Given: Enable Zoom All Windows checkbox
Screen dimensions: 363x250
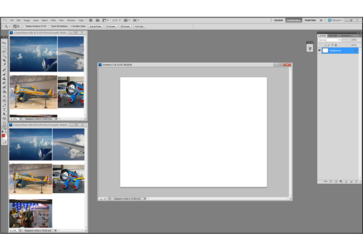Looking at the screenshot, I should point(50,27).
